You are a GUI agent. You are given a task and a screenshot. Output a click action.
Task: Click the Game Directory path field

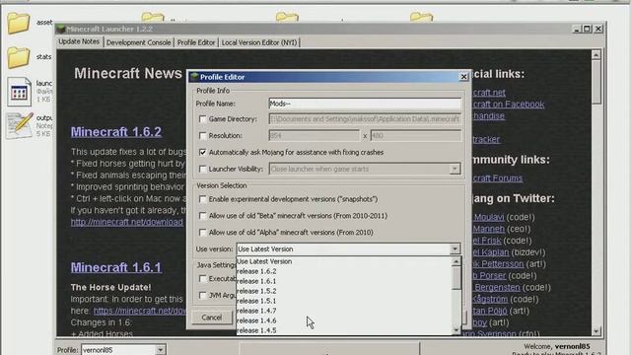click(x=365, y=119)
